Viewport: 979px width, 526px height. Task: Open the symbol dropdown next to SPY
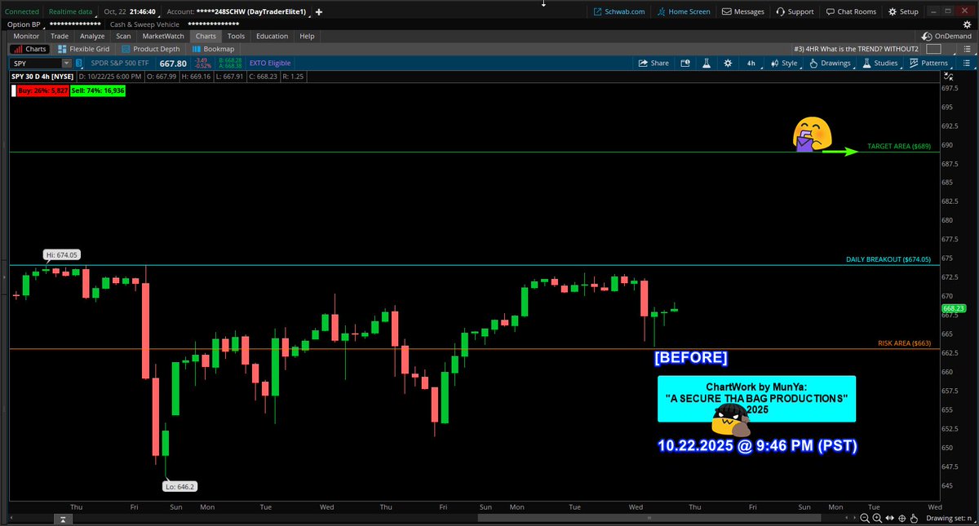(66, 63)
